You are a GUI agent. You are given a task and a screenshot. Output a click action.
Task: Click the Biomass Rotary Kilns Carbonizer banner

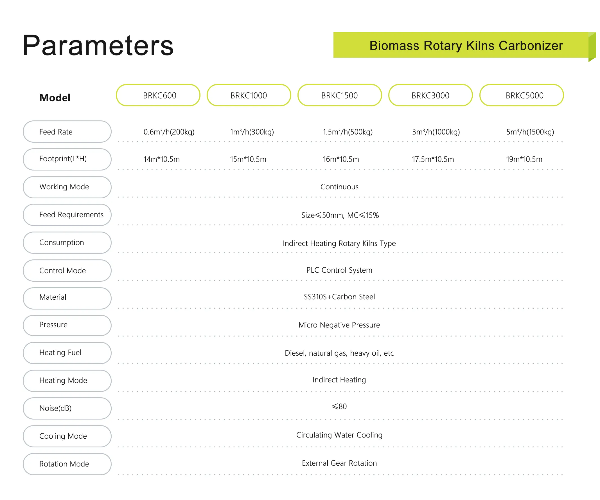tap(466, 45)
